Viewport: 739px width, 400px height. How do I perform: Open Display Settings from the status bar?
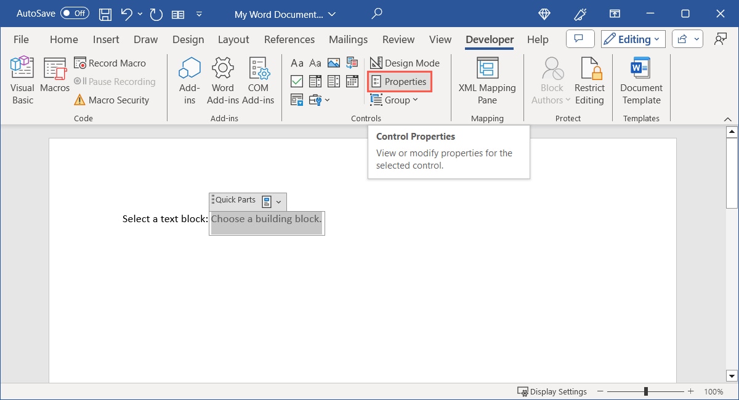[x=552, y=391]
